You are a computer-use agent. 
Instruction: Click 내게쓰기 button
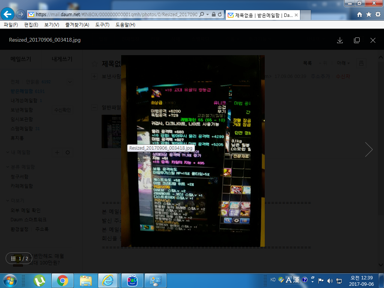[x=62, y=59]
